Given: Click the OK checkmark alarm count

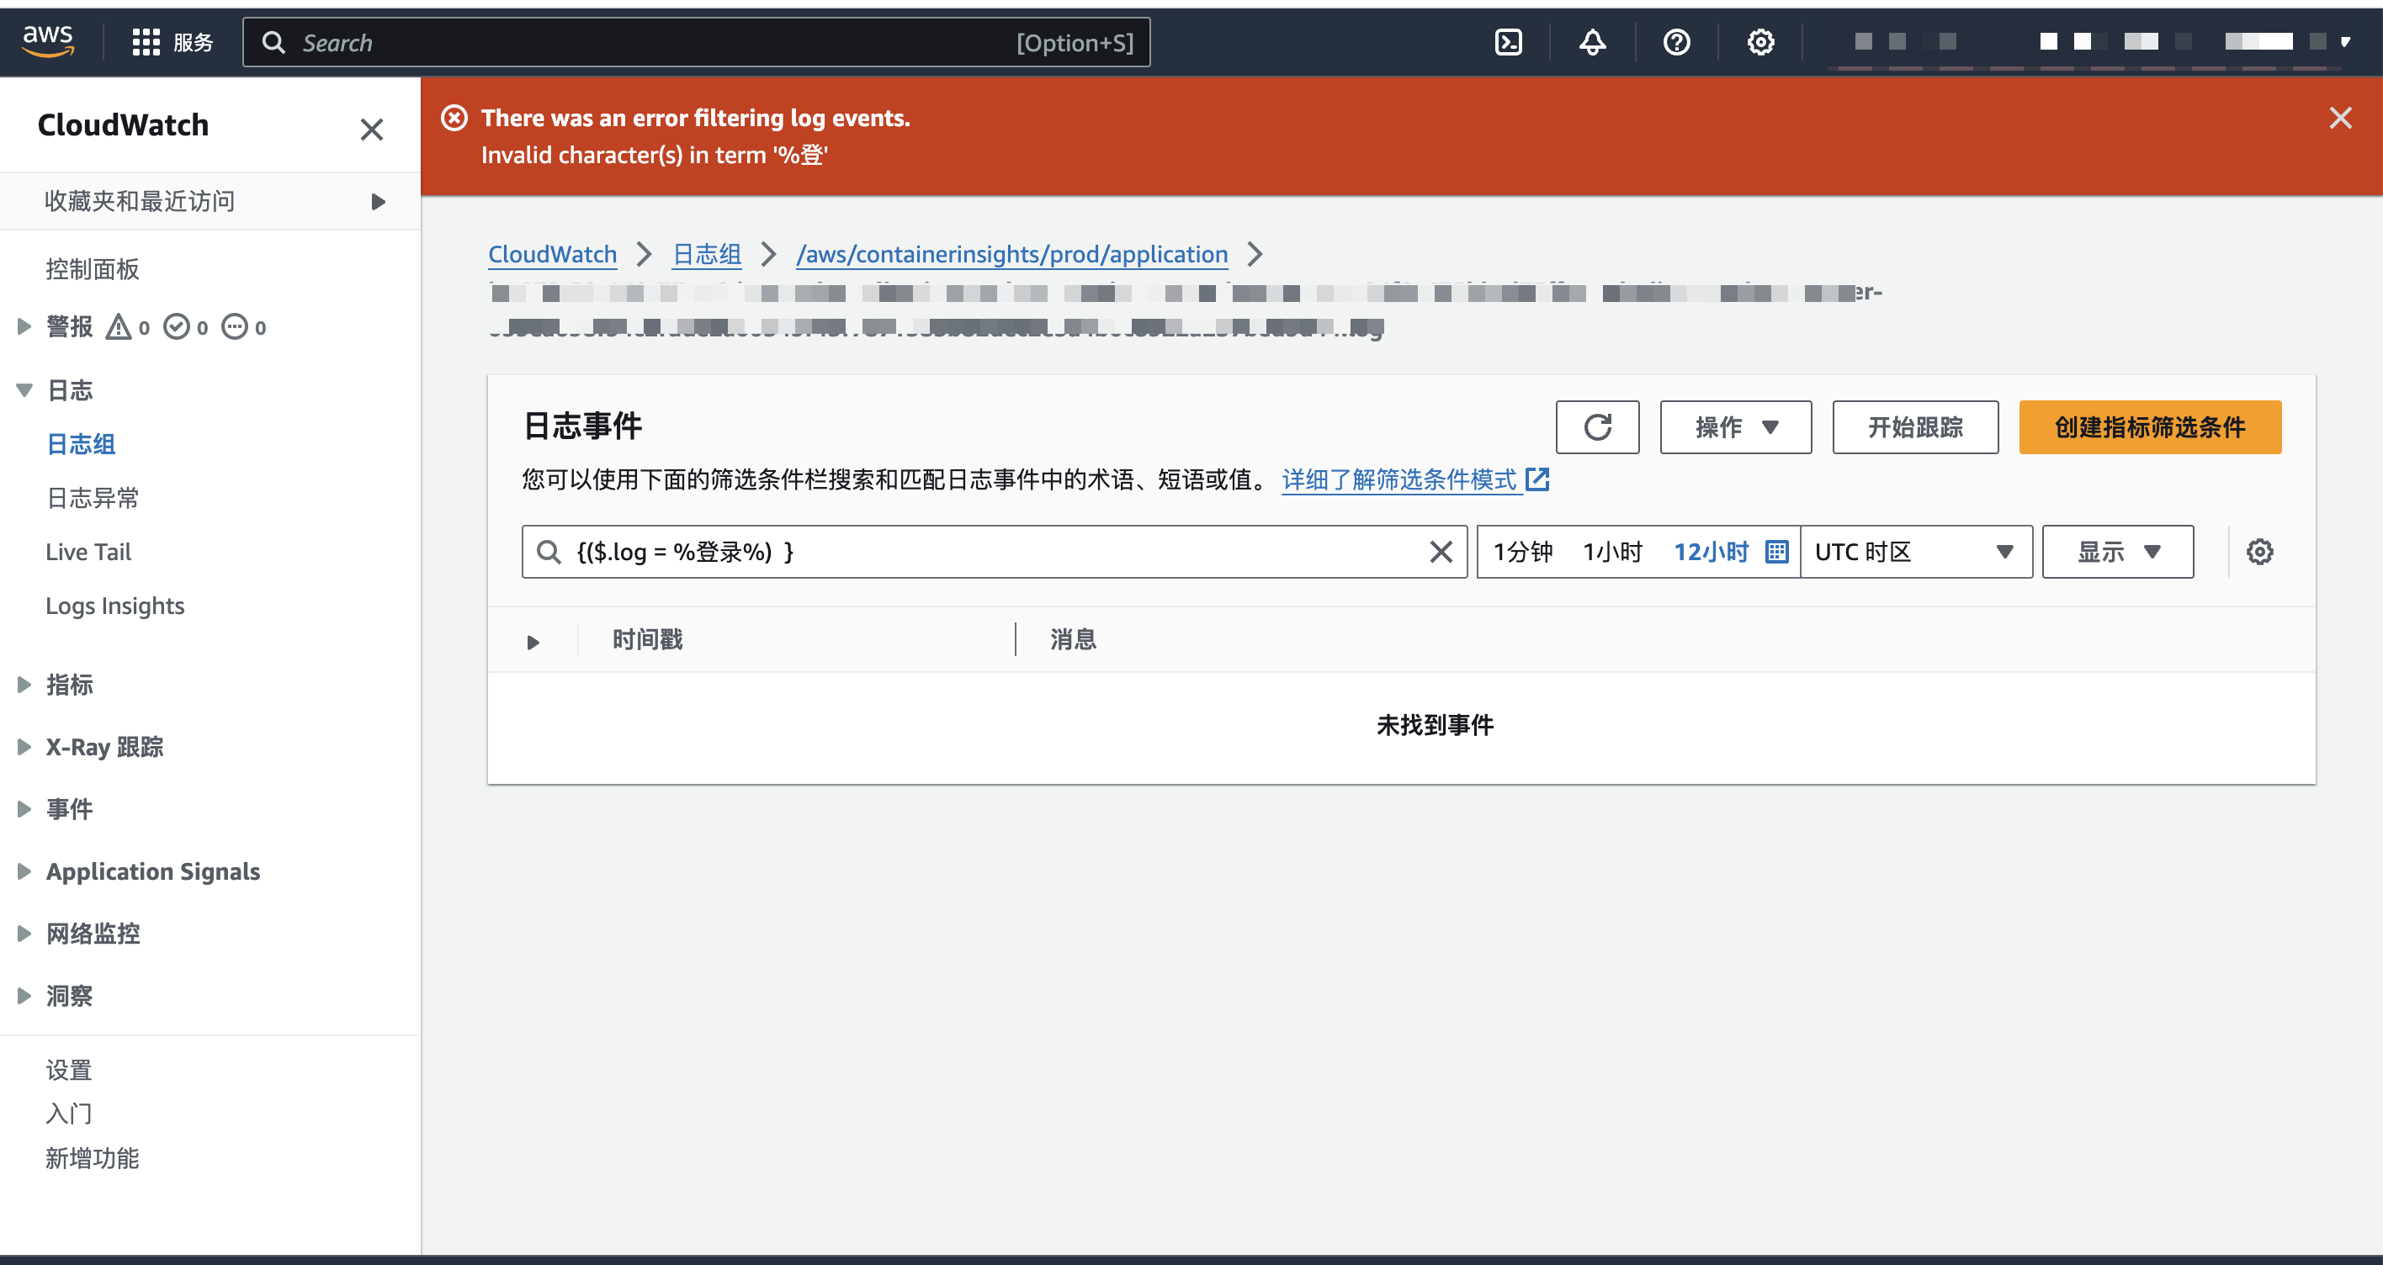Looking at the screenshot, I should point(186,326).
